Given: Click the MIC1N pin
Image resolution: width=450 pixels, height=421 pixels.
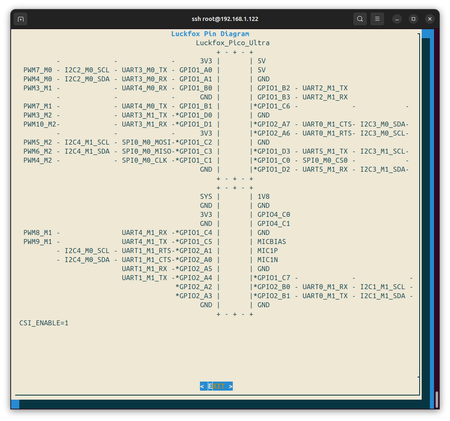Looking at the screenshot, I should (x=268, y=260).
